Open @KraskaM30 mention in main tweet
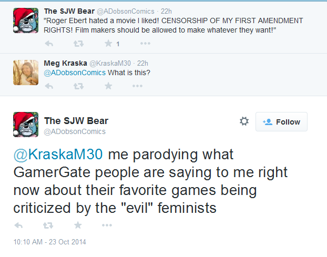The image size is (327, 257). coord(58,155)
